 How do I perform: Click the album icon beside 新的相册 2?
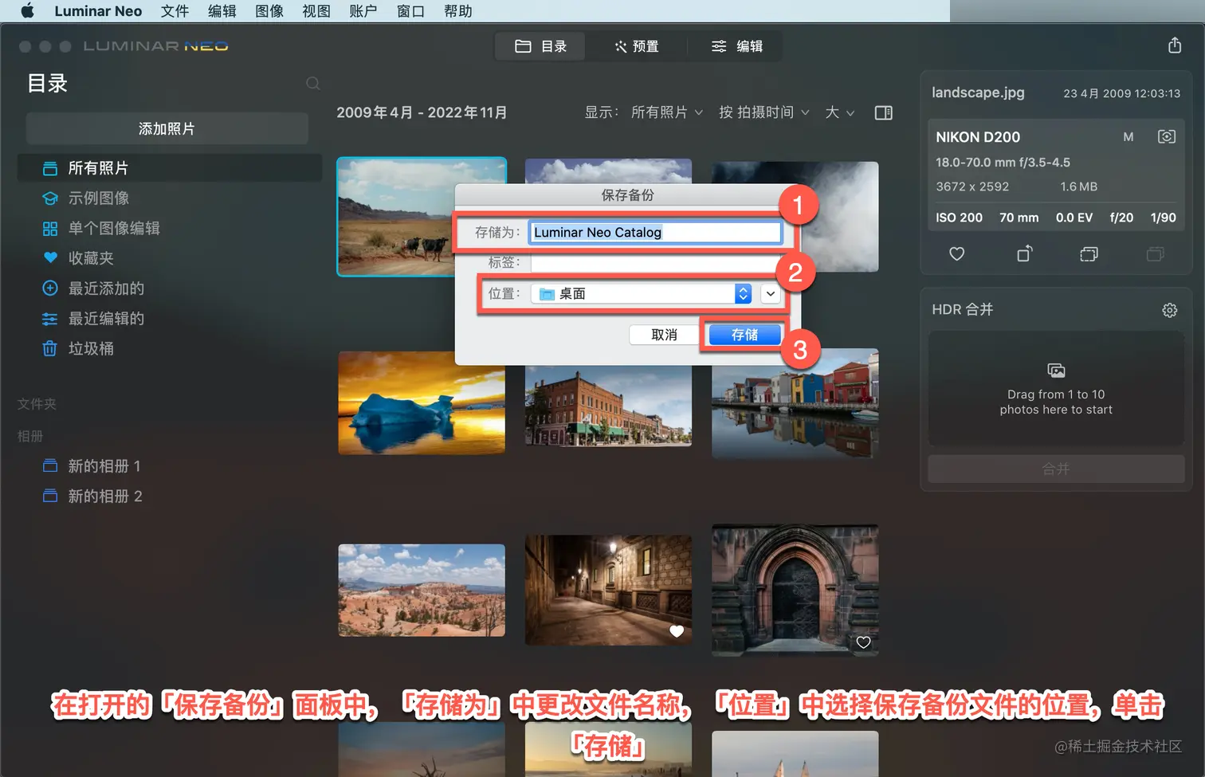point(50,496)
